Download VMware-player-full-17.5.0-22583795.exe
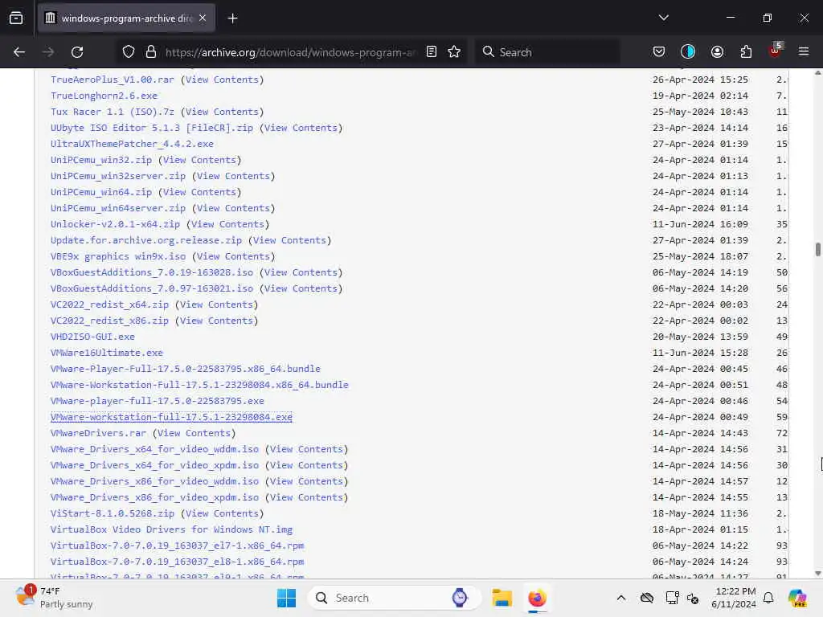The image size is (823, 617). click(x=158, y=401)
